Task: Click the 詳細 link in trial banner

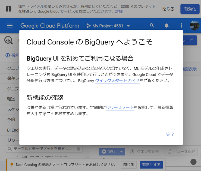Action: pyautogui.click(x=119, y=11)
